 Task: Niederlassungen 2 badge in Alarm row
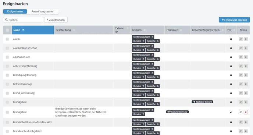click(x=143, y=37)
